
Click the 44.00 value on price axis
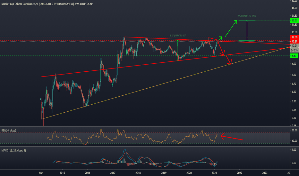pyautogui.click(x=294, y=8)
